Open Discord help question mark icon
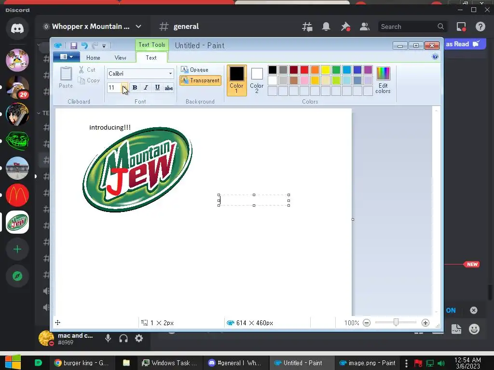Viewport: 494px width, 370px height. pos(480,27)
